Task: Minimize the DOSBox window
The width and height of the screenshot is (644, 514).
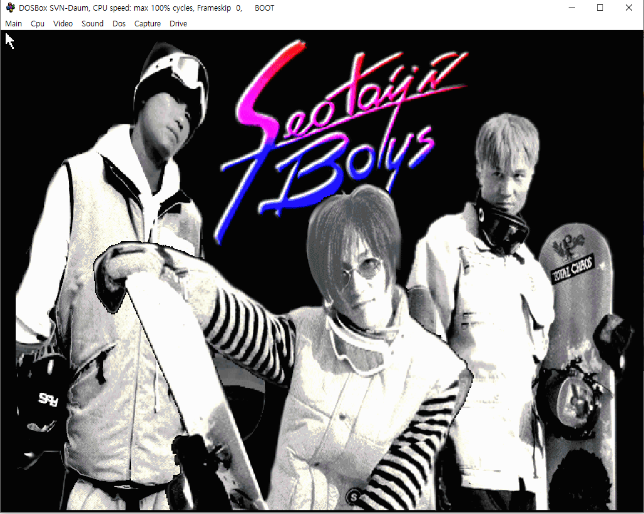Action: 572,8
